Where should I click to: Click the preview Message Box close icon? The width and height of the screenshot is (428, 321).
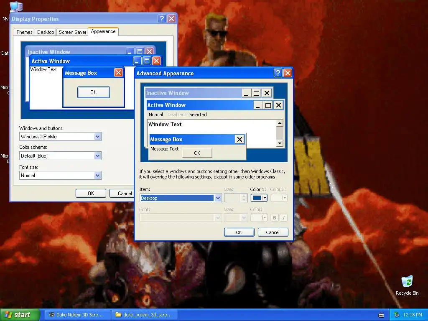239,140
